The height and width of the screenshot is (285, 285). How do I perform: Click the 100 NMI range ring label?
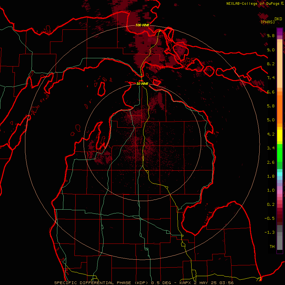tap(142, 25)
